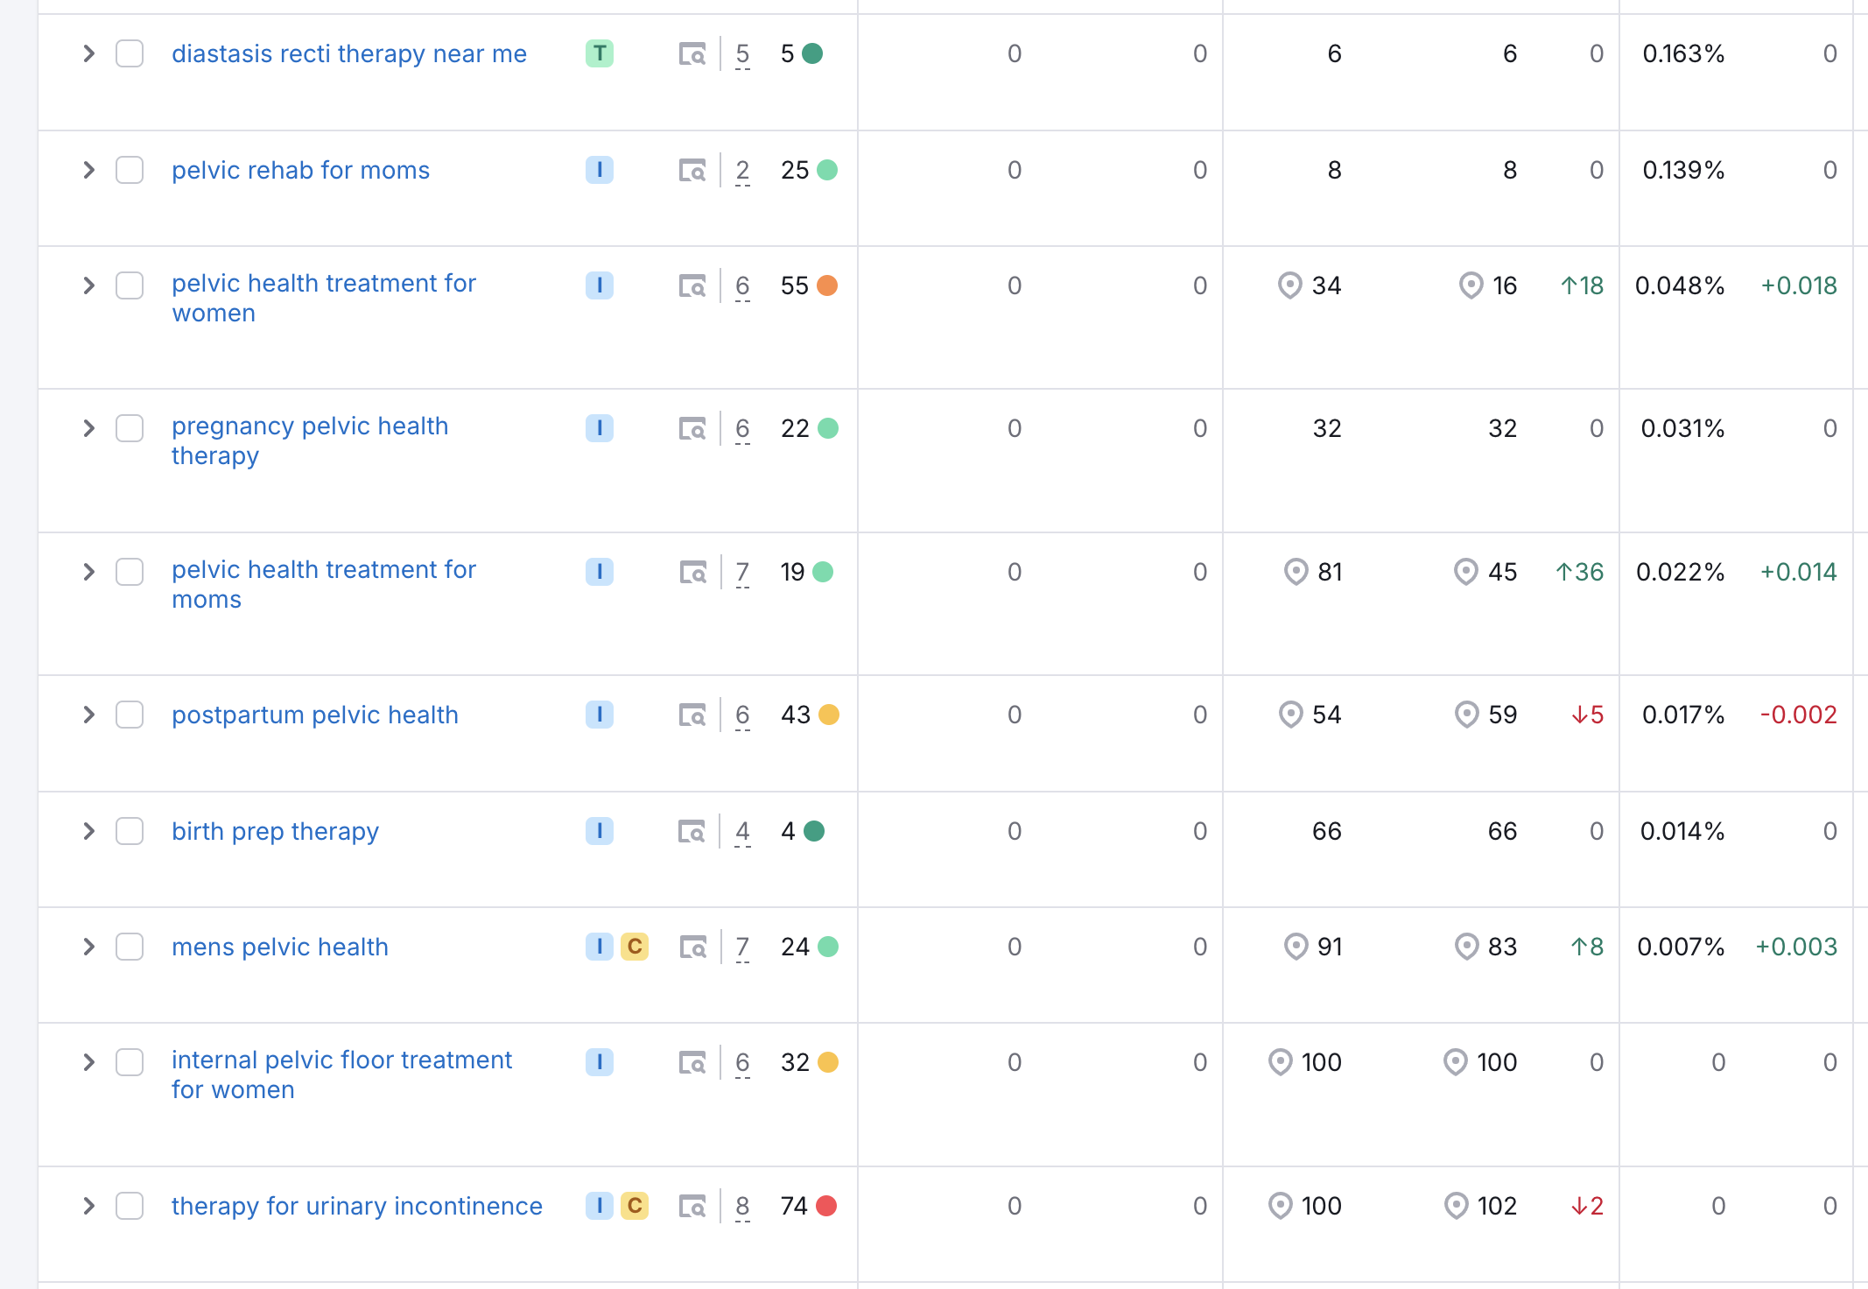Click the blue I intent badge beside "pelvic rehab for moms"
Screen dimensions: 1868x1289
tap(600, 170)
